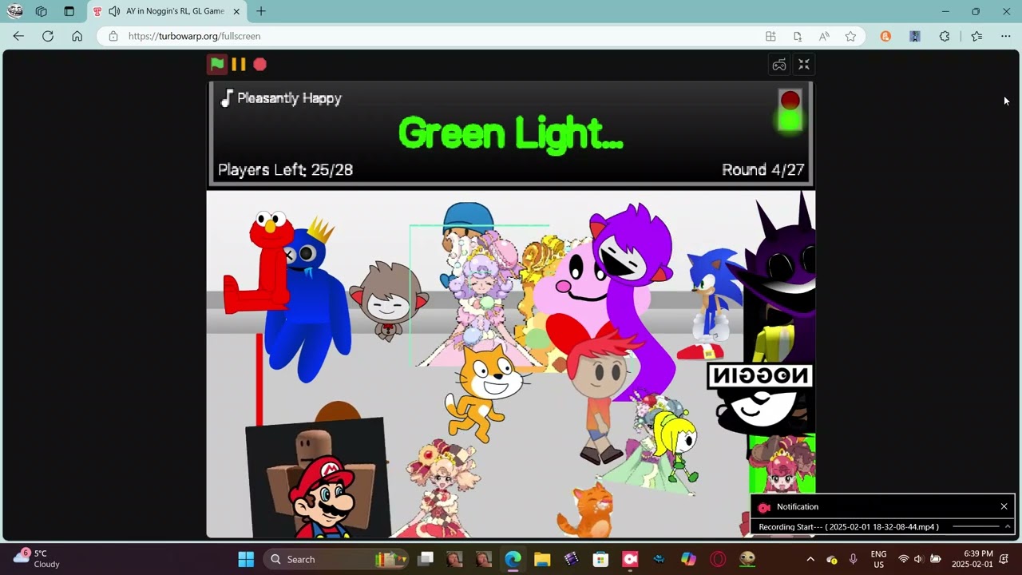Click the green flag to start project
Image resolution: width=1022 pixels, height=575 pixels.
(217, 65)
